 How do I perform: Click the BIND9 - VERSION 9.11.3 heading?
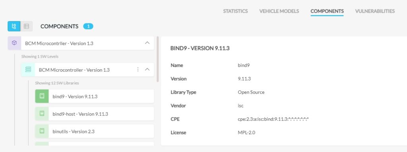pyautogui.click(x=200, y=48)
